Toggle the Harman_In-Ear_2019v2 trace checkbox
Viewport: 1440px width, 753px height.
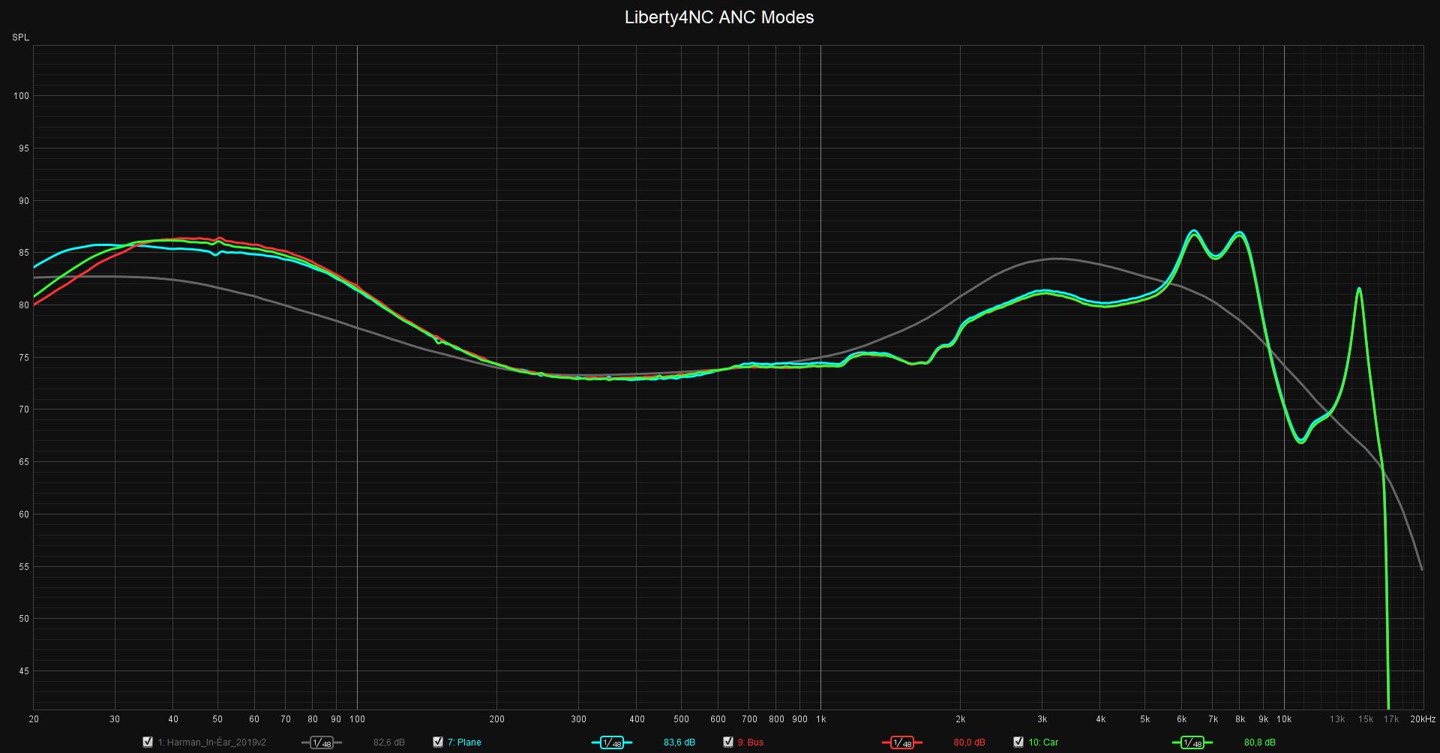tap(148, 742)
